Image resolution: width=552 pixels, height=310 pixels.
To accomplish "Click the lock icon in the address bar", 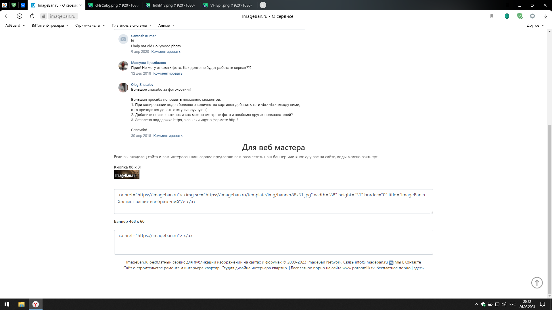I will point(43,16).
